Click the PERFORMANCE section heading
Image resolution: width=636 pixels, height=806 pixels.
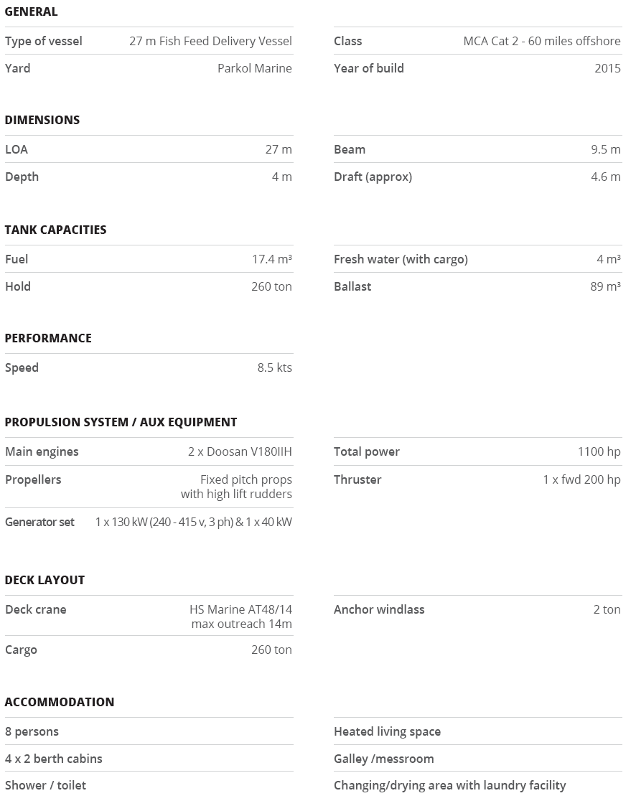48,338
